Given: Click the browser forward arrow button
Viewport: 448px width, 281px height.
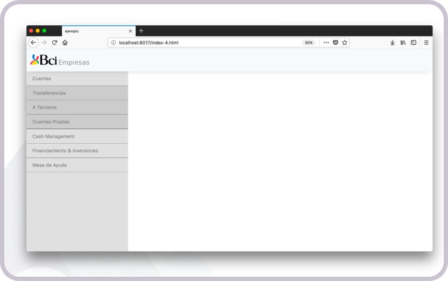Looking at the screenshot, I should 44,43.
